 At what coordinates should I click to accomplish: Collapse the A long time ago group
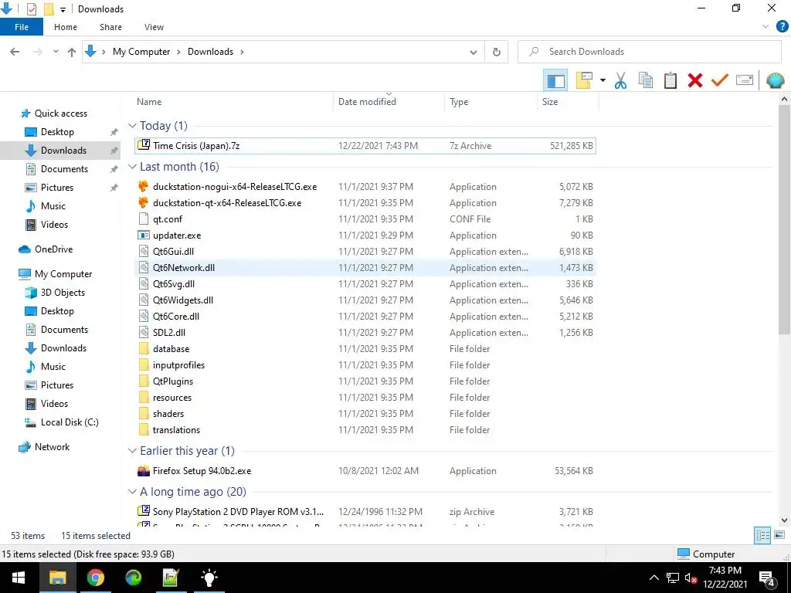[x=132, y=492]
